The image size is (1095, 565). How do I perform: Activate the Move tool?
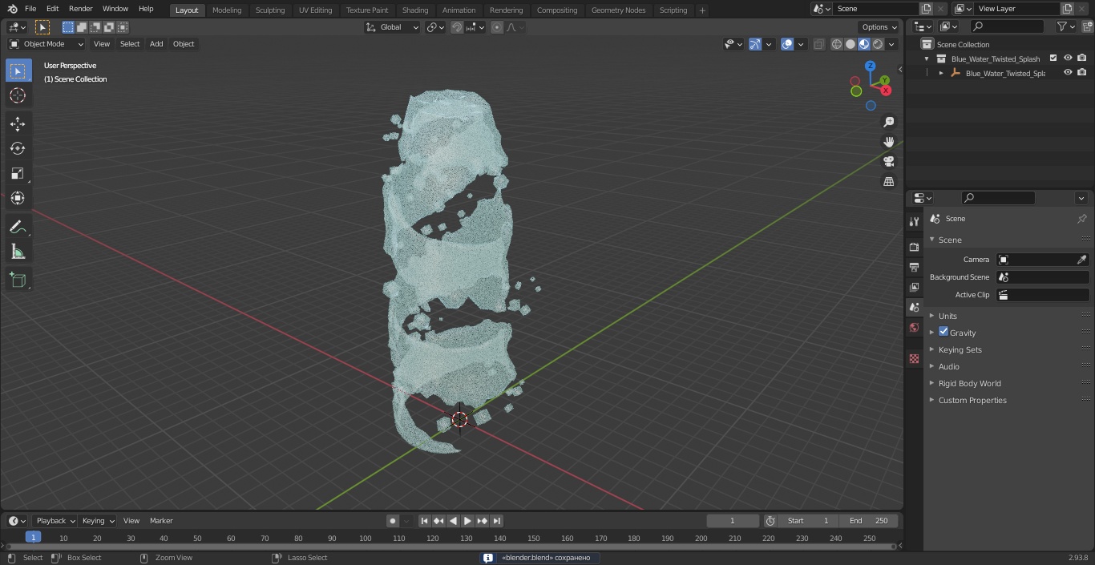18,123
